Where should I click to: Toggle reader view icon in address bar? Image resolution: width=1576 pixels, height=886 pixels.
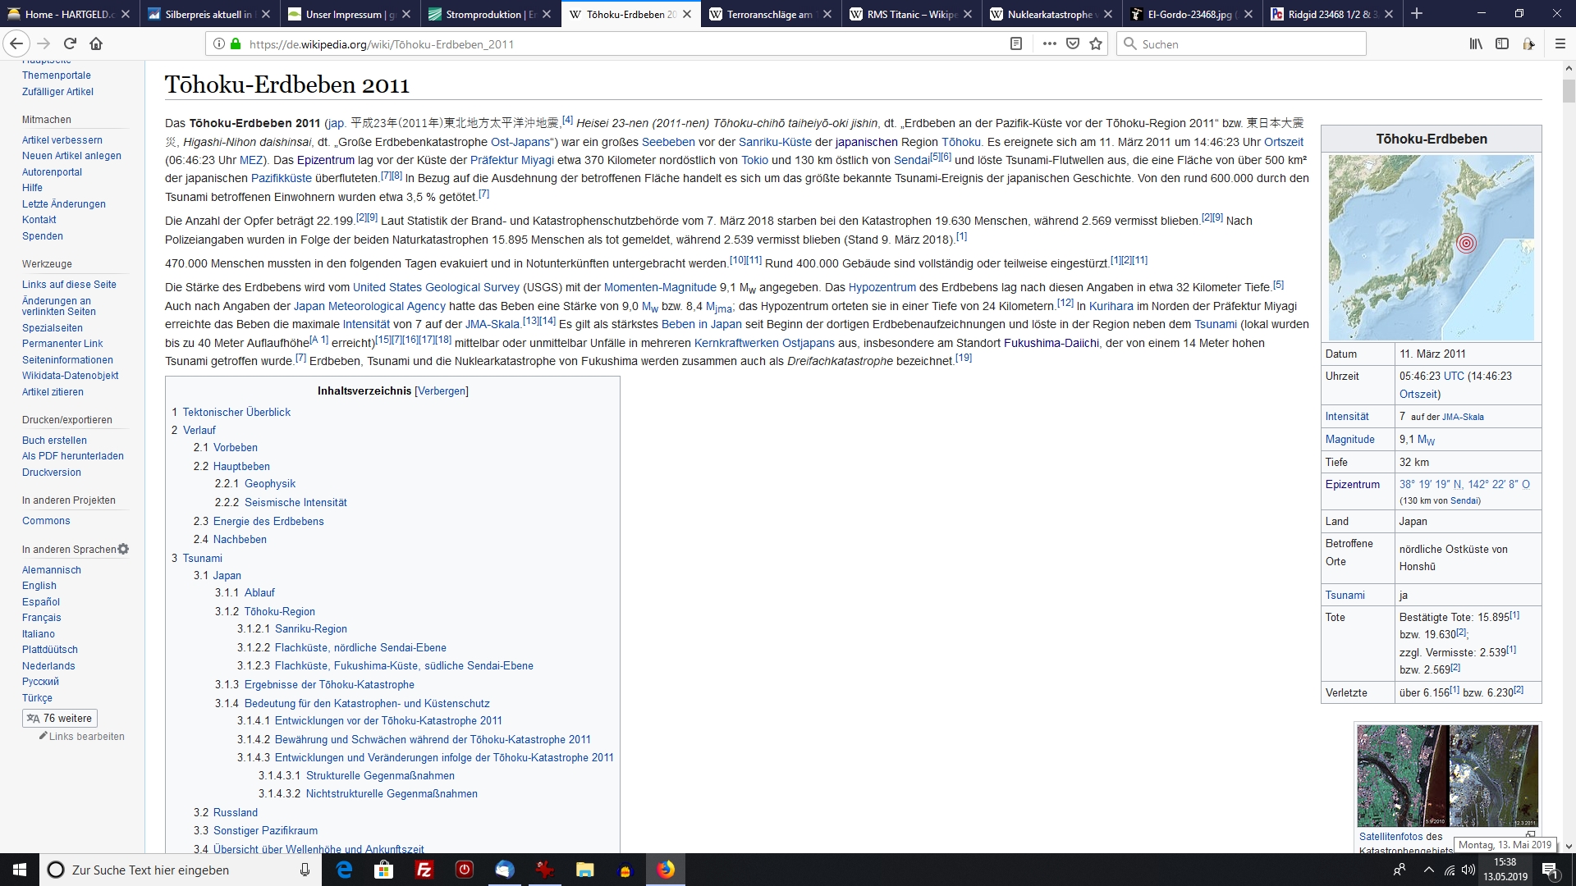(x=1015, y=43)
